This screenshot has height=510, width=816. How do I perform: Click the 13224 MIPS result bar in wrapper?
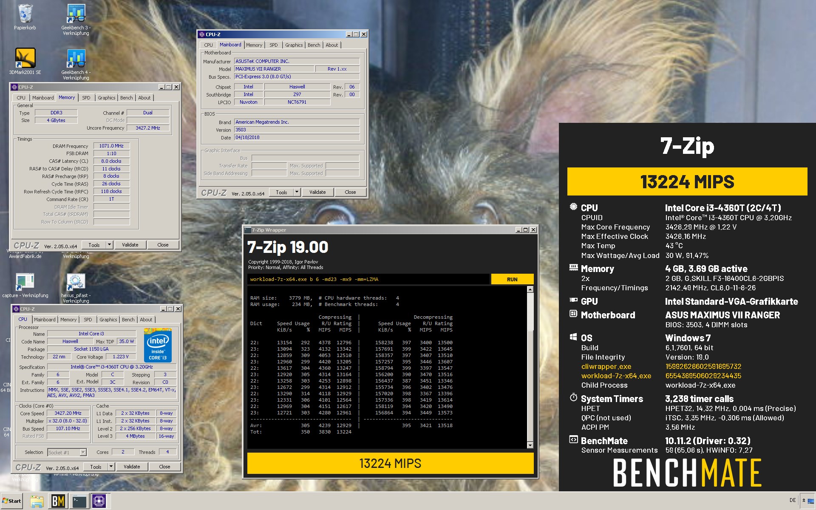tap(390, 463)
